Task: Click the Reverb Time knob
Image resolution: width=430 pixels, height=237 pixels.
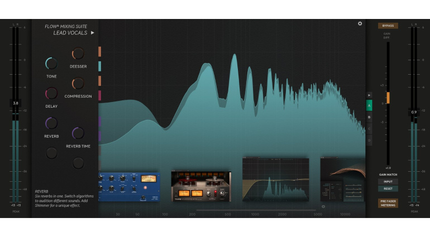Action: [x=78, y=133]
